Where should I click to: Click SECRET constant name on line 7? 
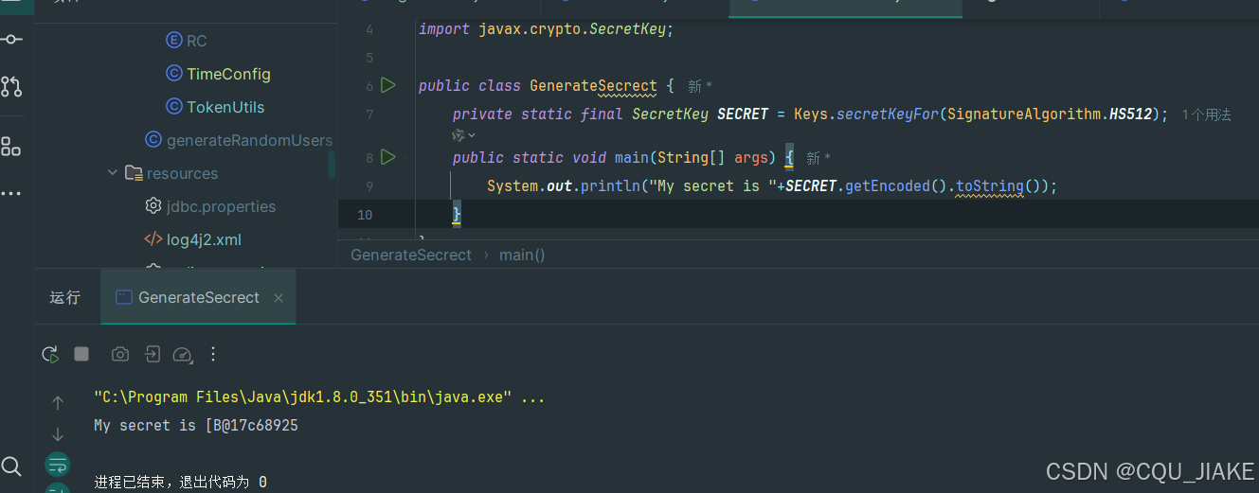coord(743,114)
